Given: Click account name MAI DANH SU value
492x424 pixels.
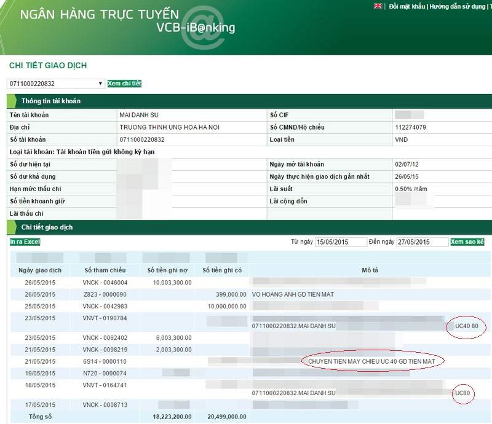Looking at the screenshot, I should (x=139, y=115).
